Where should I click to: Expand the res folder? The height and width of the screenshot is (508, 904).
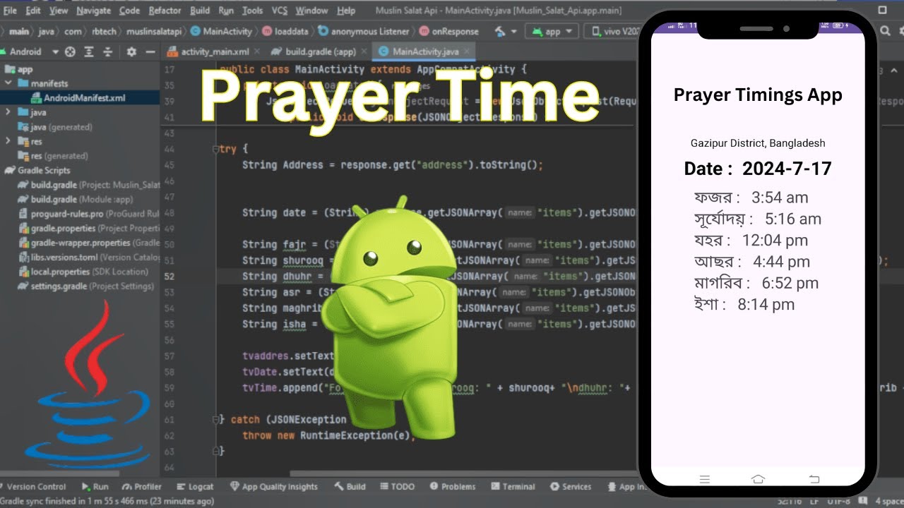(x=8, y=141)
